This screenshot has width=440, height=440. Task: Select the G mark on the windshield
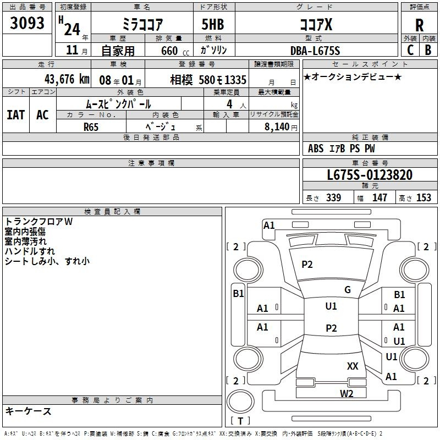(348, 289)
